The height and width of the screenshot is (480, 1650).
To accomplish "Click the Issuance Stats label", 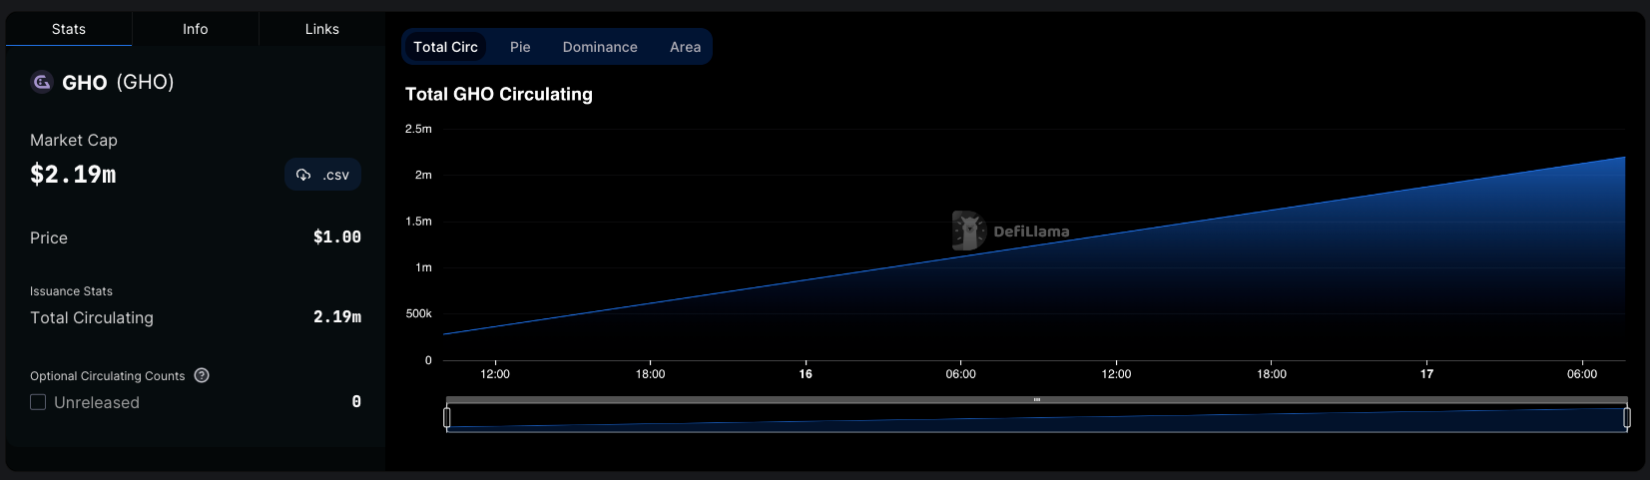I will (71, 291).
